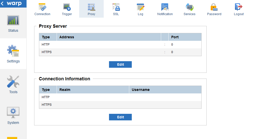259x139 pixels.
Task: Open the Connection settings icon
Action: pyautogui.click(x=42, y=7)
